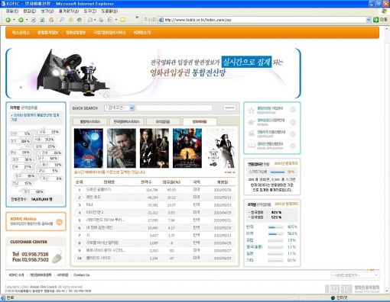390x302 pixels.
Task: Click the magnifier Search icon in toolbar
Action: [x=62, y=20]
